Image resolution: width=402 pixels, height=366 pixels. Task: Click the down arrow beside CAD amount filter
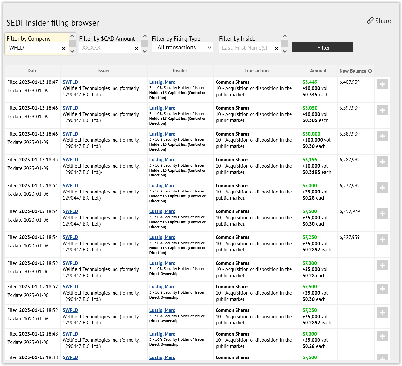click(x=145, y=51)
